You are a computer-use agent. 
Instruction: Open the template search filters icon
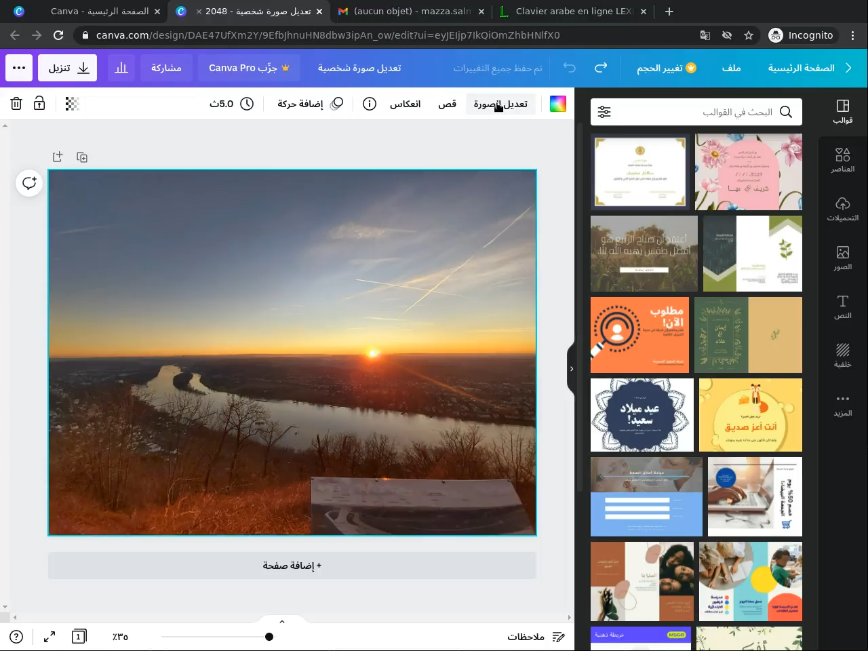click(x=604, y=112)
